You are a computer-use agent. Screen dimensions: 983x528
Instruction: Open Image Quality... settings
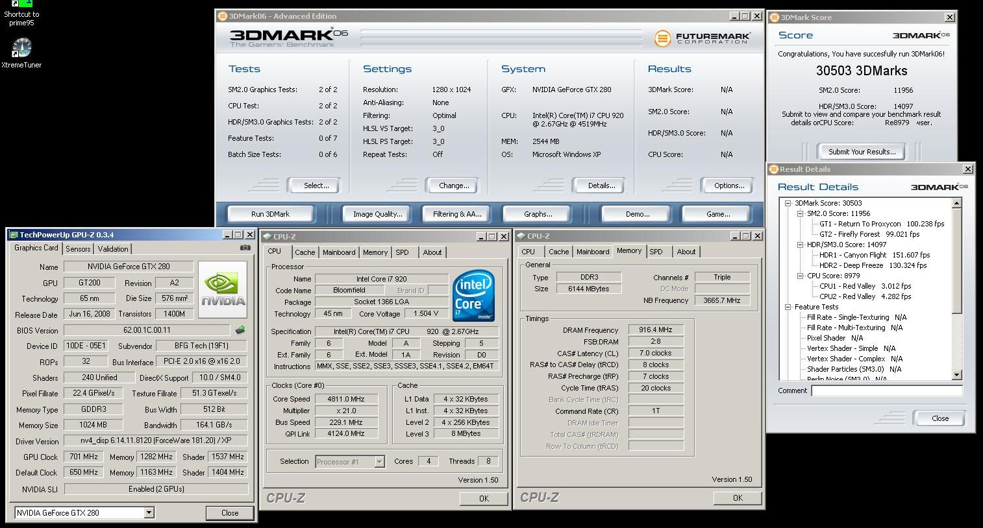[377, 214]
